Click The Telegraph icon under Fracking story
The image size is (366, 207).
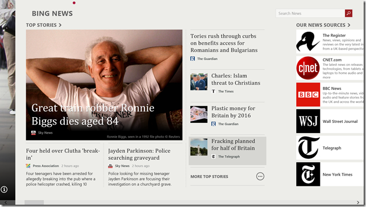click(x=213, y=156)
